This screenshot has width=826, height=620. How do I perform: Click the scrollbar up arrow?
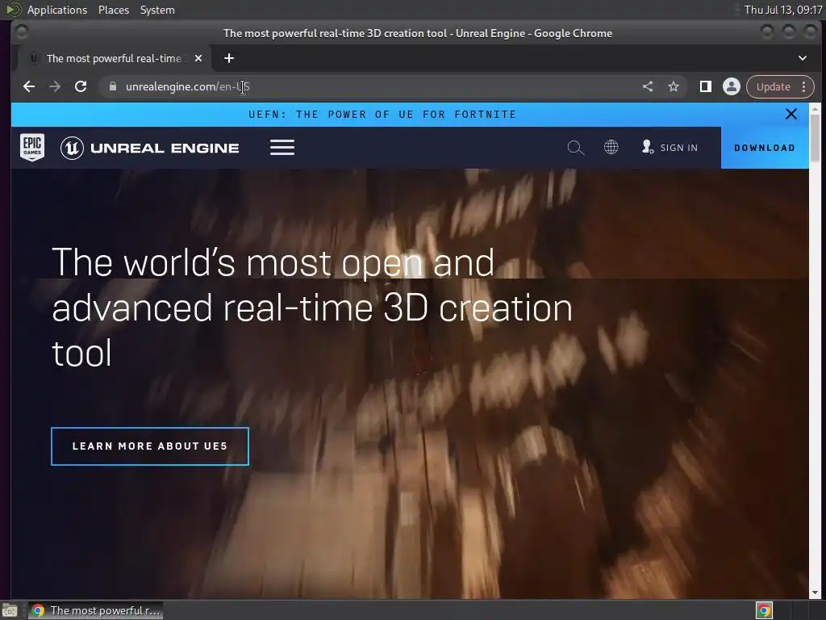coord(815,109)
